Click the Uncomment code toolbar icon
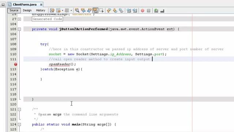Image resolution: width=234 pixels, height=132 pixels. click(x=162, y=11)
